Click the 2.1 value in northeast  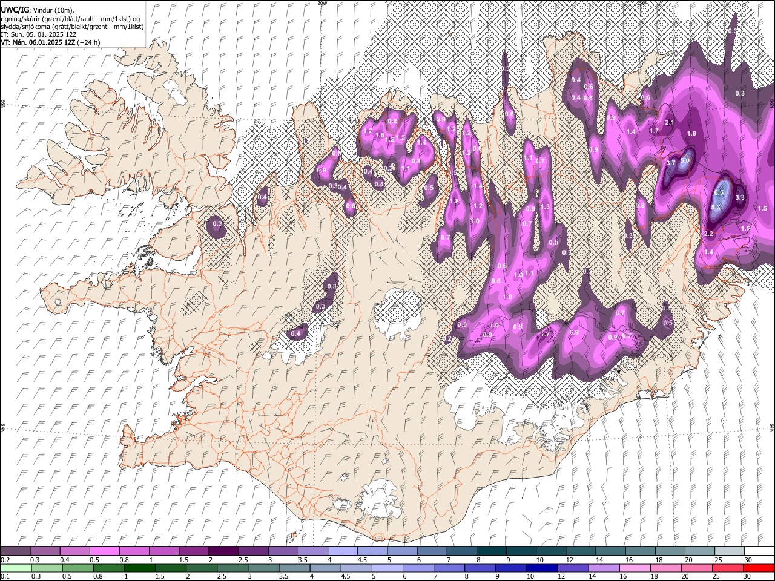coord(670,122)
